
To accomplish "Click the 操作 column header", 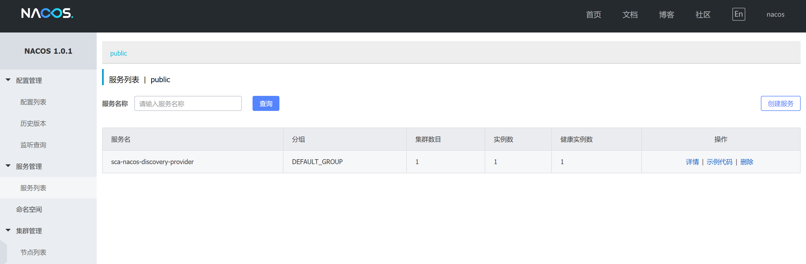I will click(721, 139).
